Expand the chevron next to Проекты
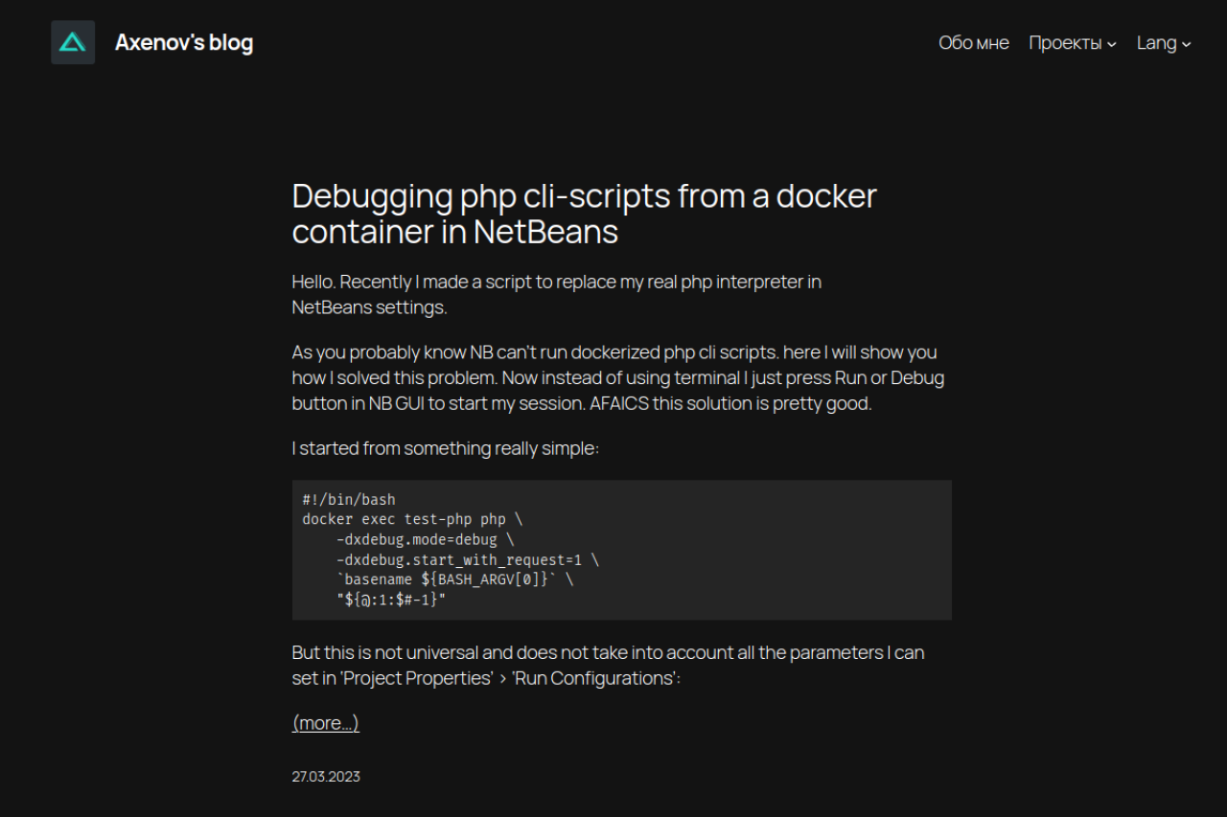This screenshot has width=1227, height=817. (1112, 44)
